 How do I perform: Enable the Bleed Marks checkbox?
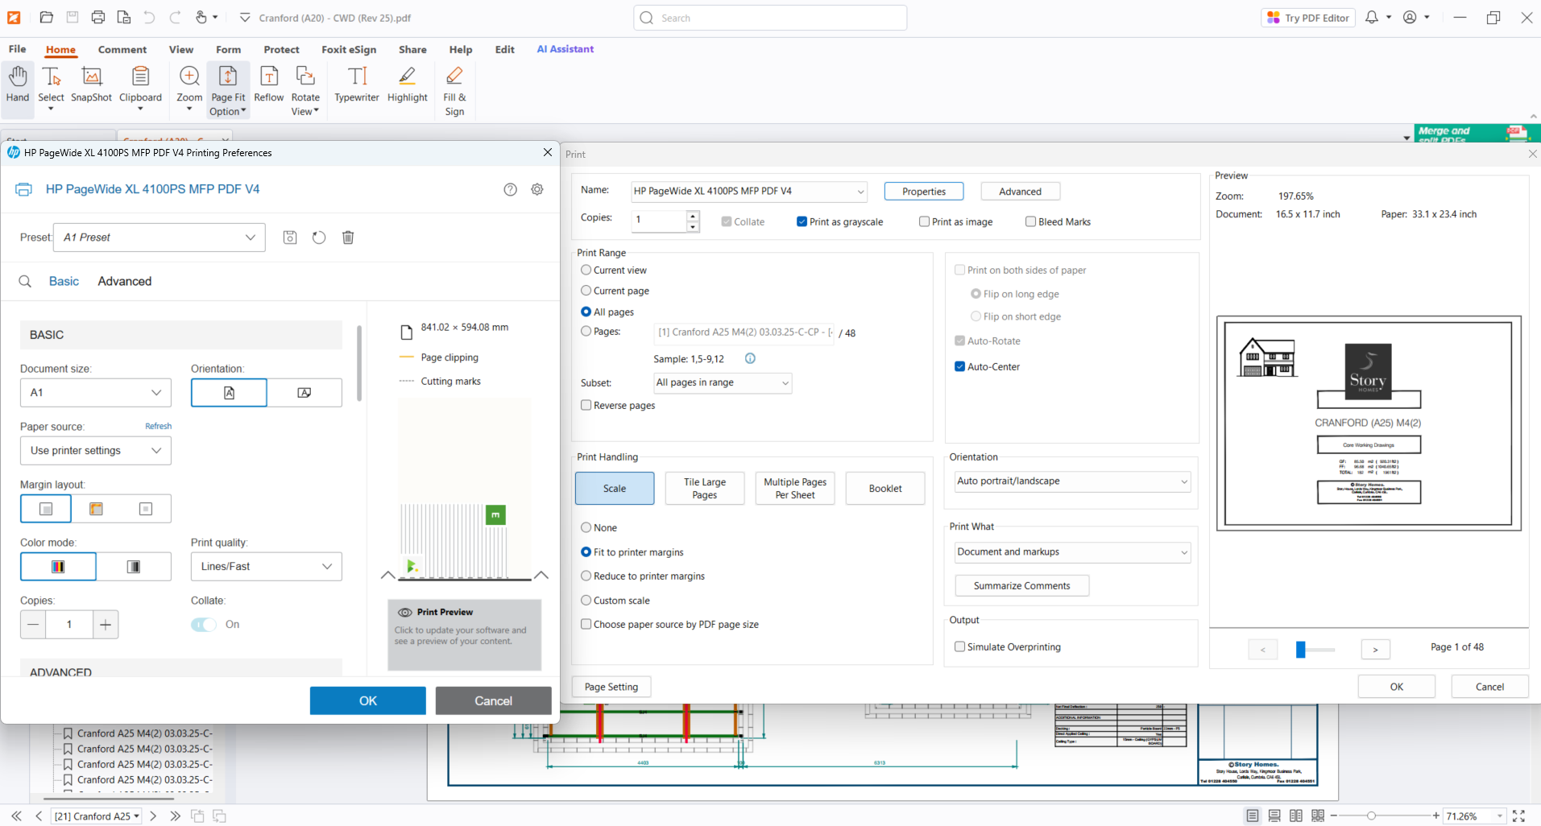pyautogui.click(x=1030, y=221)
